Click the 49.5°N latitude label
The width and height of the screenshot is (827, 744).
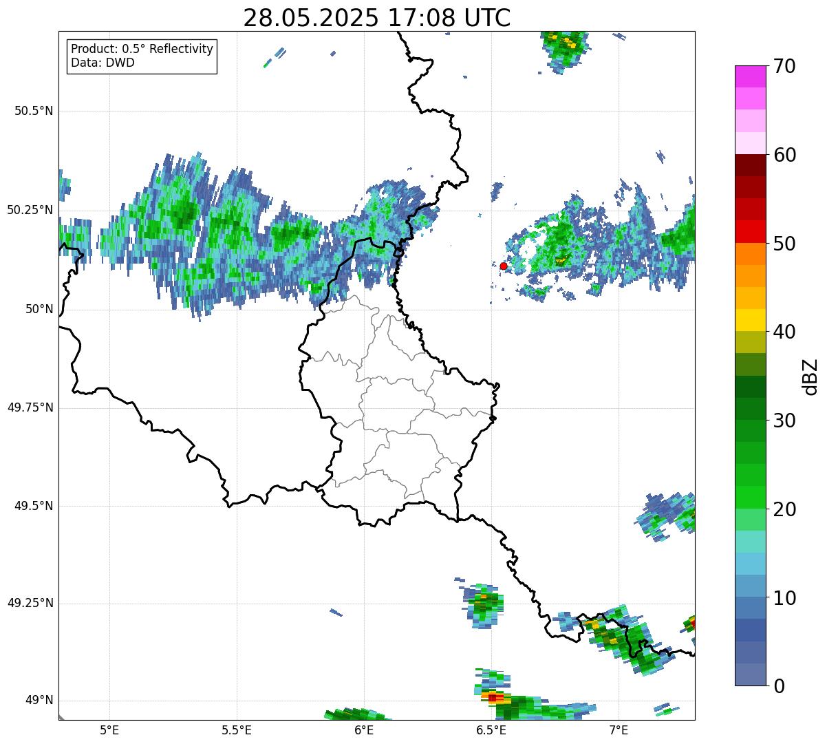point(34,506)
